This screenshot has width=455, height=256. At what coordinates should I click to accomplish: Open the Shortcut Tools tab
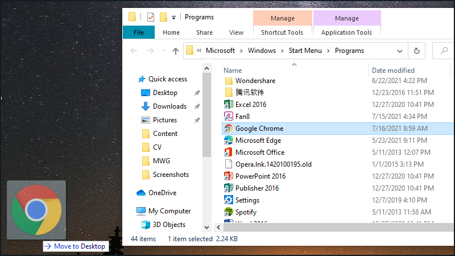282,32
